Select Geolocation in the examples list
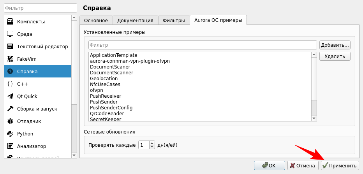Screen dimensions: 363x174 pyautogui.click(x=104, y=78)
